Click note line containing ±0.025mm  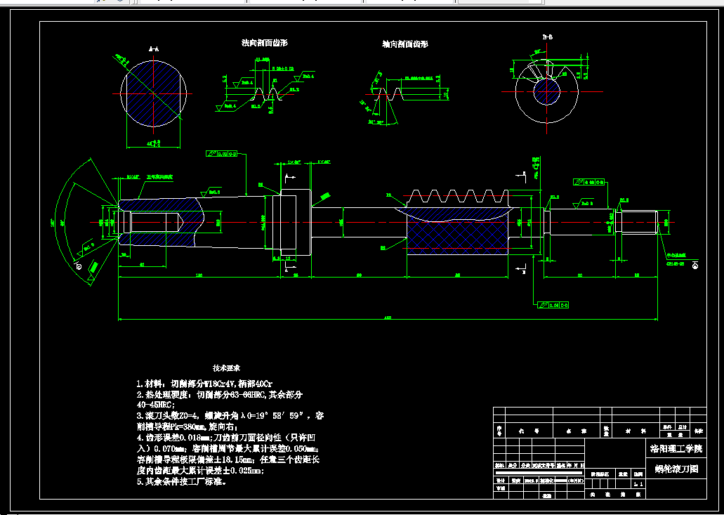[x=201, y=471]
